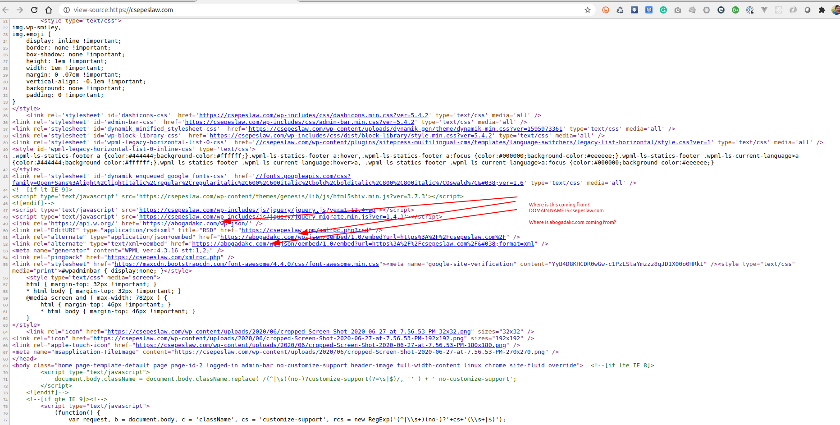Screen dimensions: 840x425
Task: Go to the browser home page
Action: coord(49,10)
